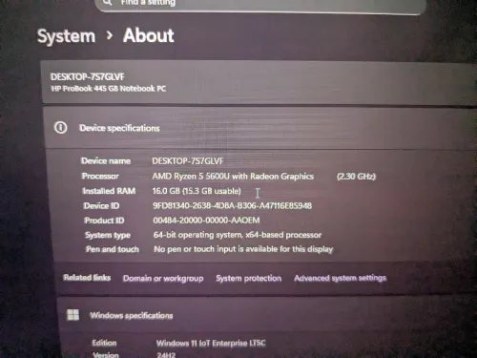The width and height of the screenshot is (477, 358).
Task: Click the System type label
Action: tap(108, 235)
